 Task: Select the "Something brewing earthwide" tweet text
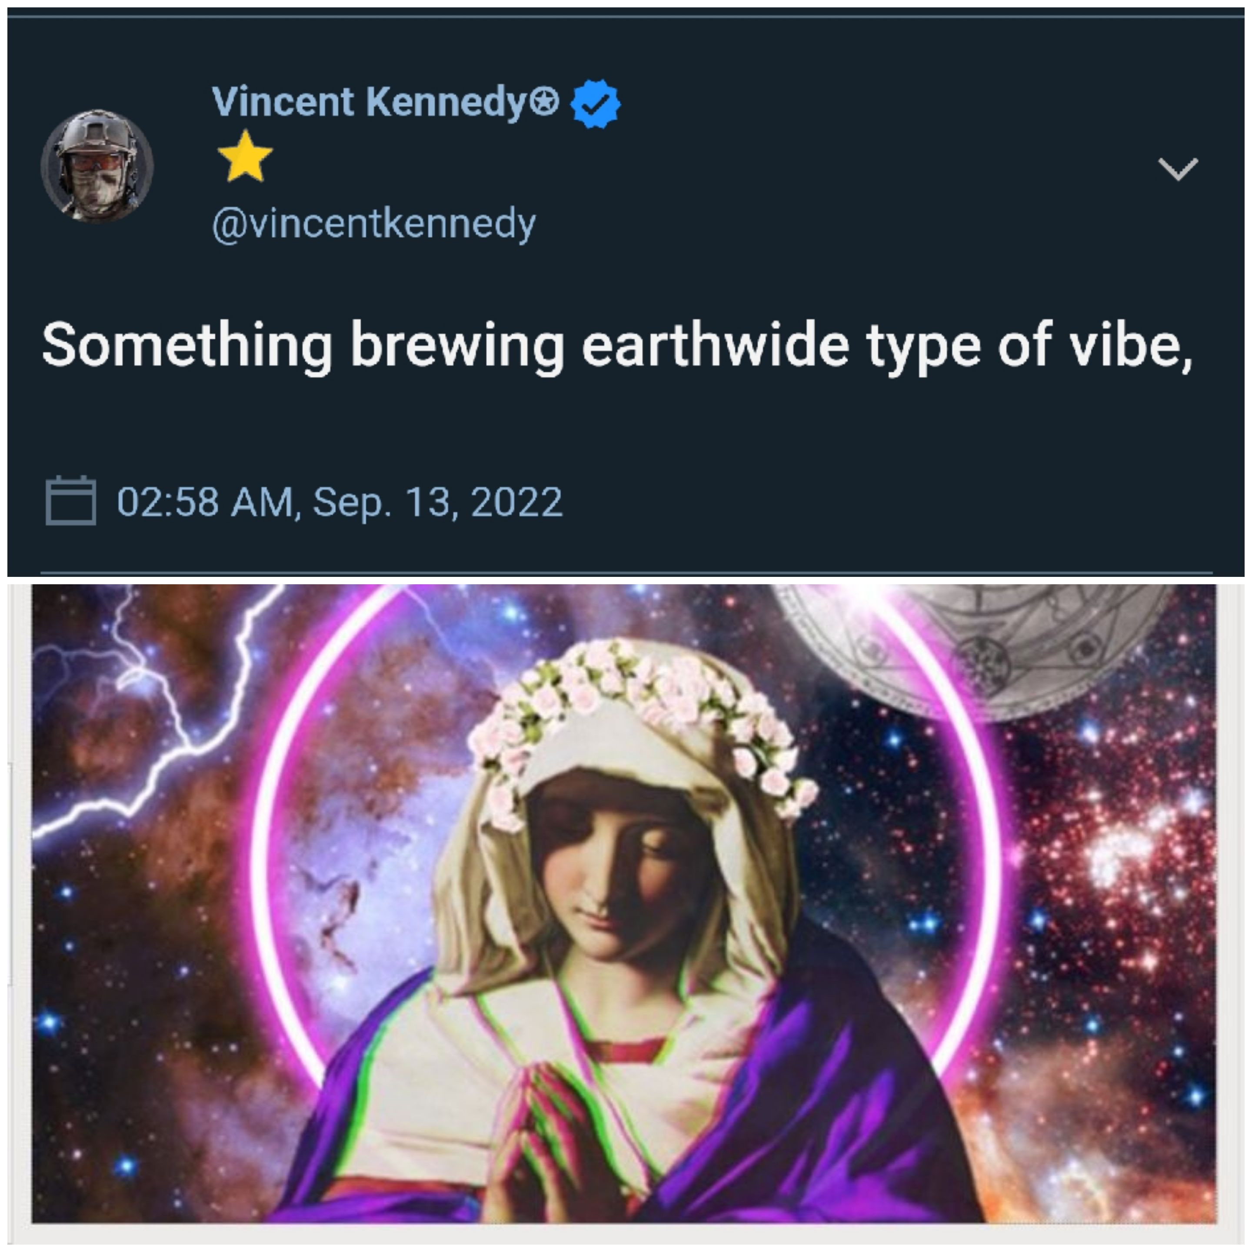[x=616, y=346]
